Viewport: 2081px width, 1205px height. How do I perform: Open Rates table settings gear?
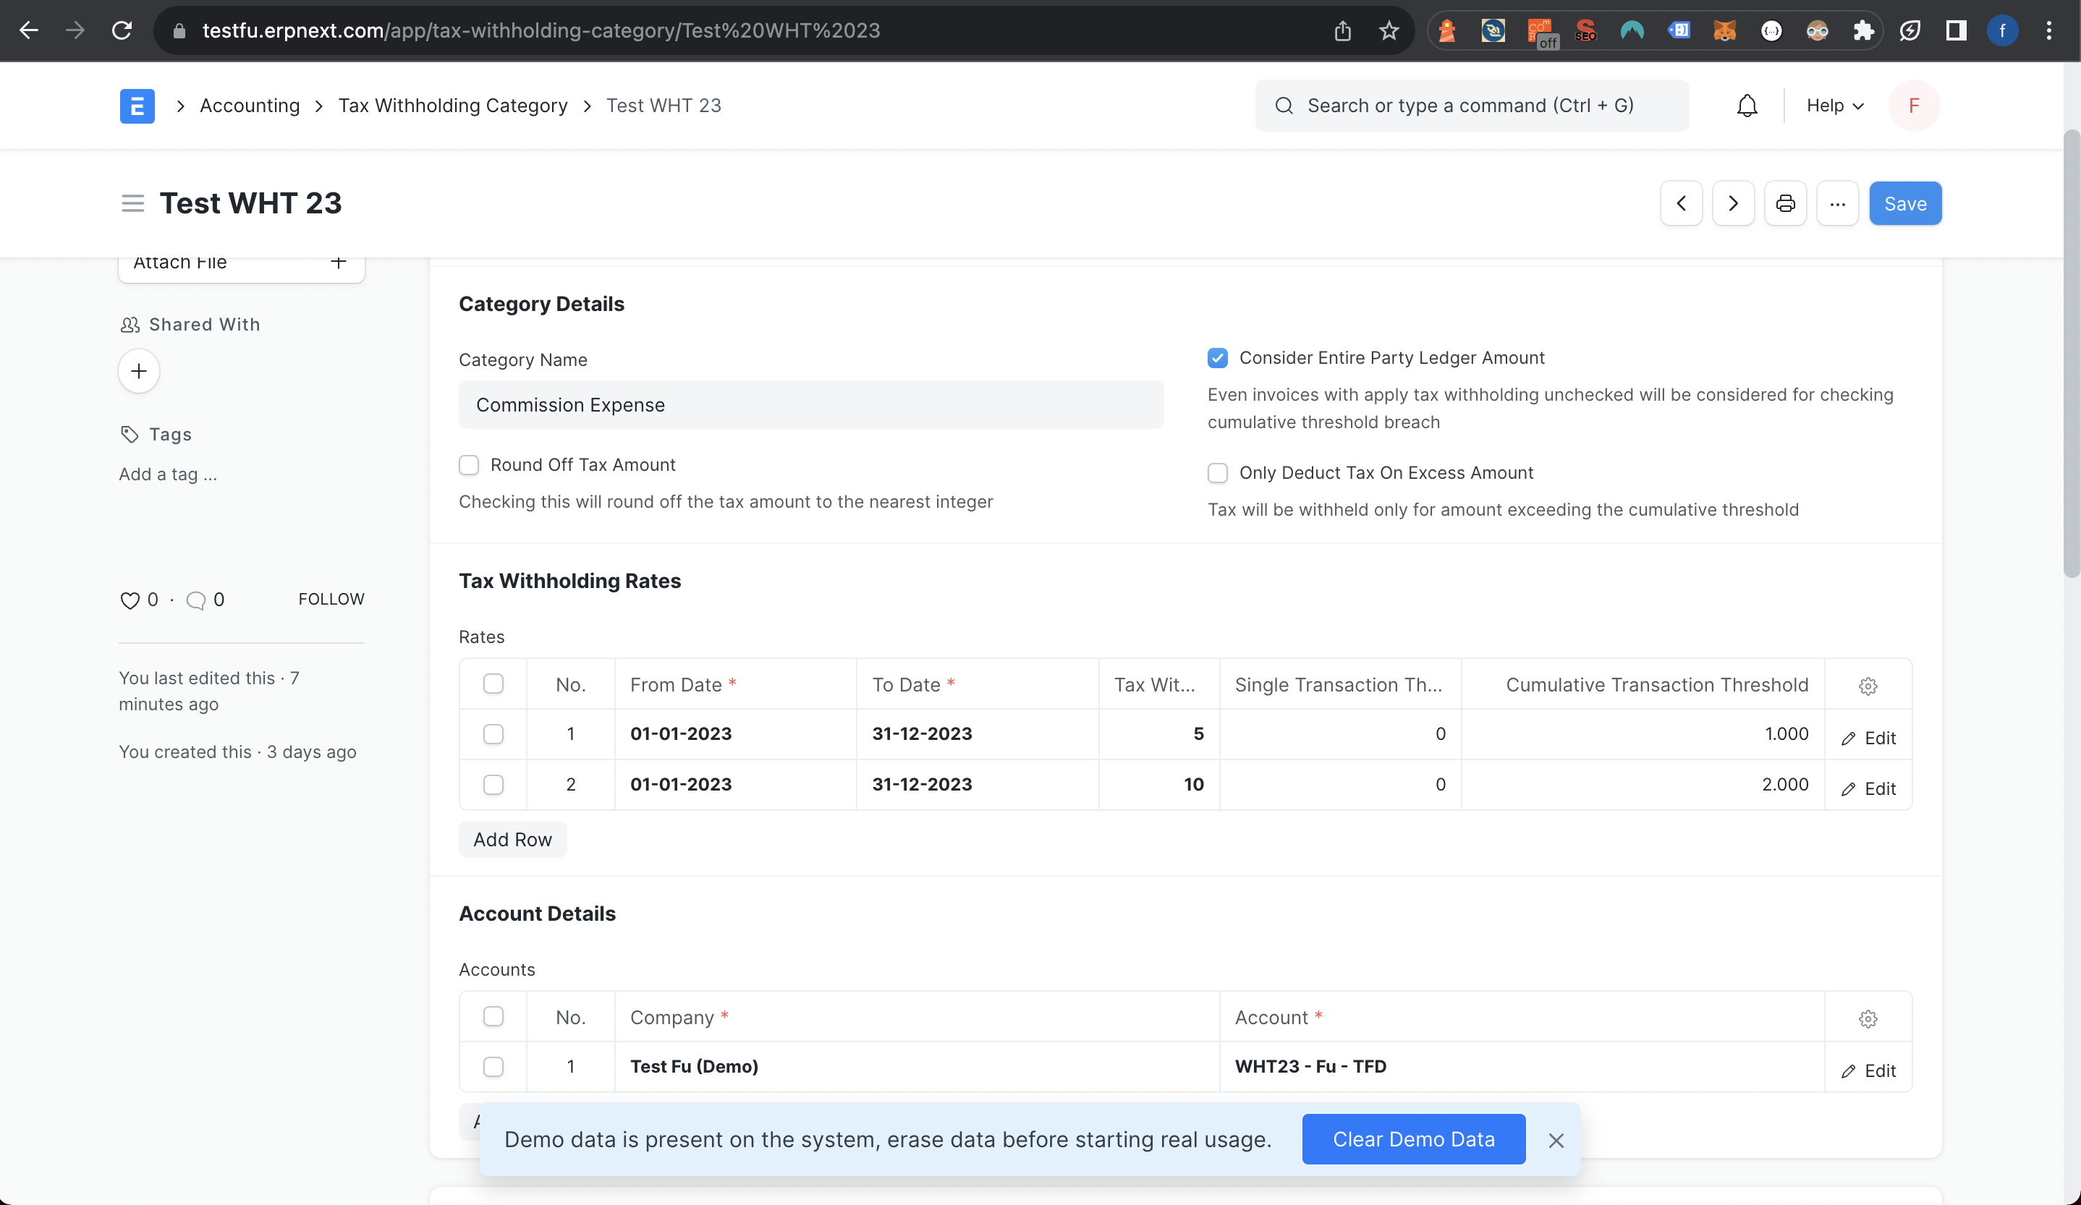point(1868,685)
